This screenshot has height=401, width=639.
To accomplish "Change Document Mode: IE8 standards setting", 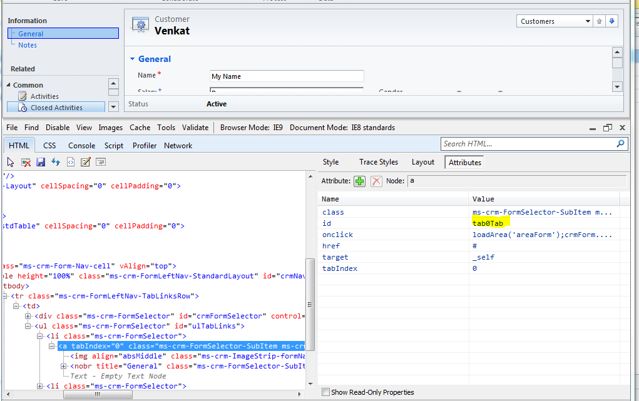I will tap(342, 128).
